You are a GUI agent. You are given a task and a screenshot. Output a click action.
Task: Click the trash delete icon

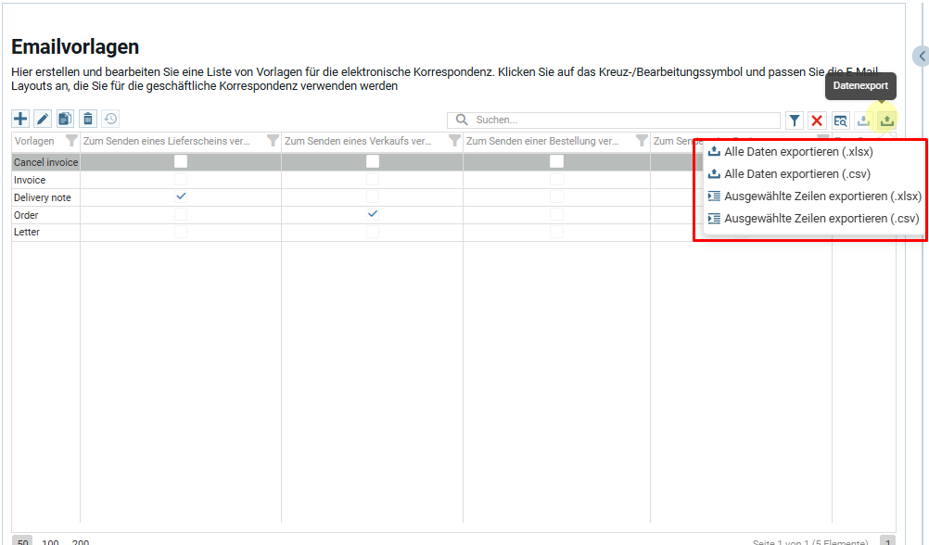point(88,119)
